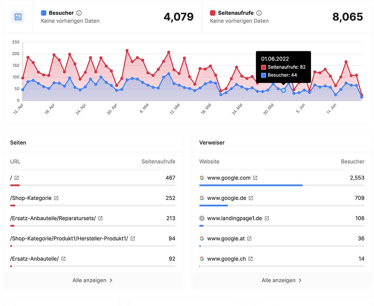Open the www.google.de referrer entry
This screenshot has width=374, height=306.
pos(226,198)
